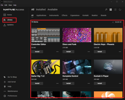This screenshot has height=100, width=125.
Task: Click the Electric Keys - Phoenix thumbnail
Action: 108,35
